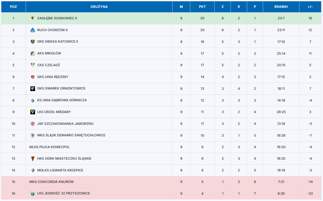
Task: Click the HKS Odra Miasteczko Śląskie crest
Action: pyautogui.click(x=32, y=159)
